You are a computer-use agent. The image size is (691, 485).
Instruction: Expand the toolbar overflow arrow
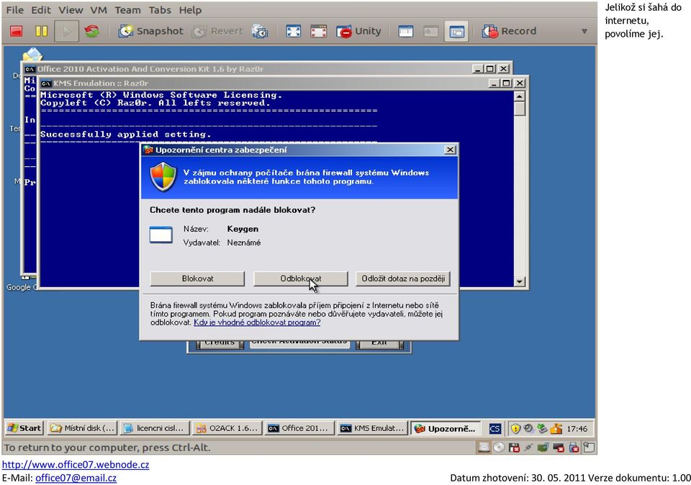pos(584,31)
